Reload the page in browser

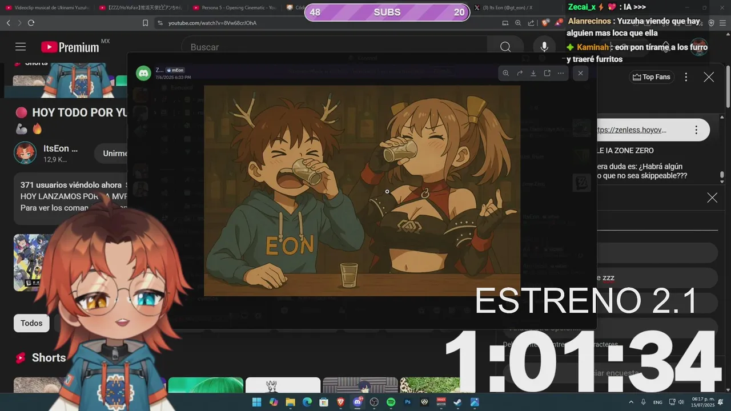[31, 23]
